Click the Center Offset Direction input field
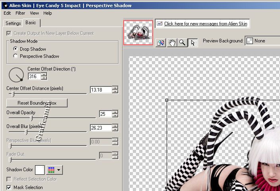Viewport: 280px width, 191px height. pos(35,76)
